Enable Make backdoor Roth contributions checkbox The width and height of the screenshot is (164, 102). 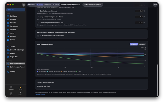pos(38,36)
